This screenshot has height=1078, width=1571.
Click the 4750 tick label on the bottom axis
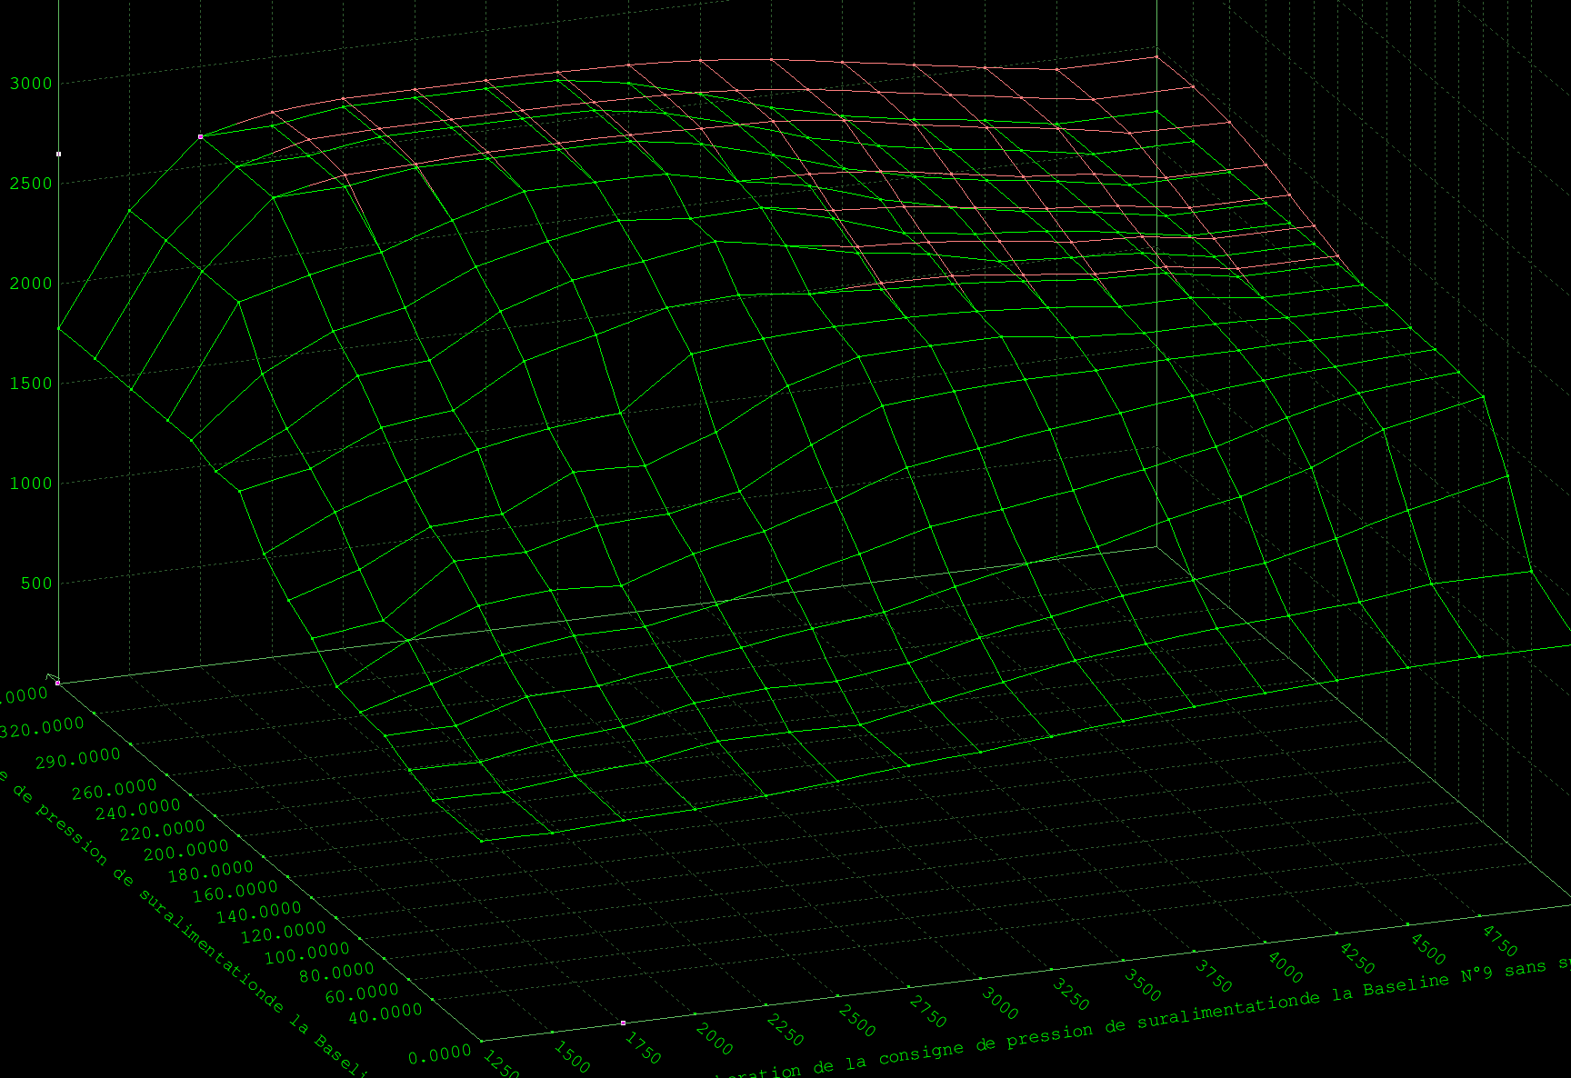(1499, 941)
